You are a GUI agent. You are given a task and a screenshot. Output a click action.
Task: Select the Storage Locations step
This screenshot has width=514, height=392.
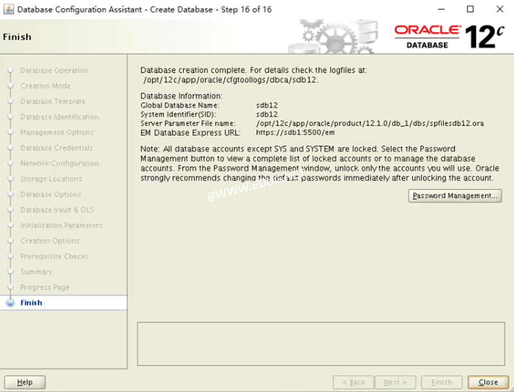(x=51, y=179)
